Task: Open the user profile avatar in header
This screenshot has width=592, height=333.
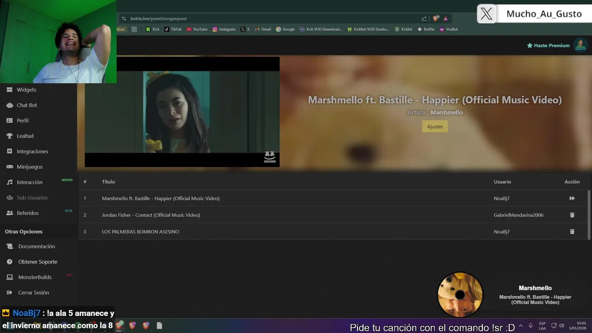Action: point(580,45)
